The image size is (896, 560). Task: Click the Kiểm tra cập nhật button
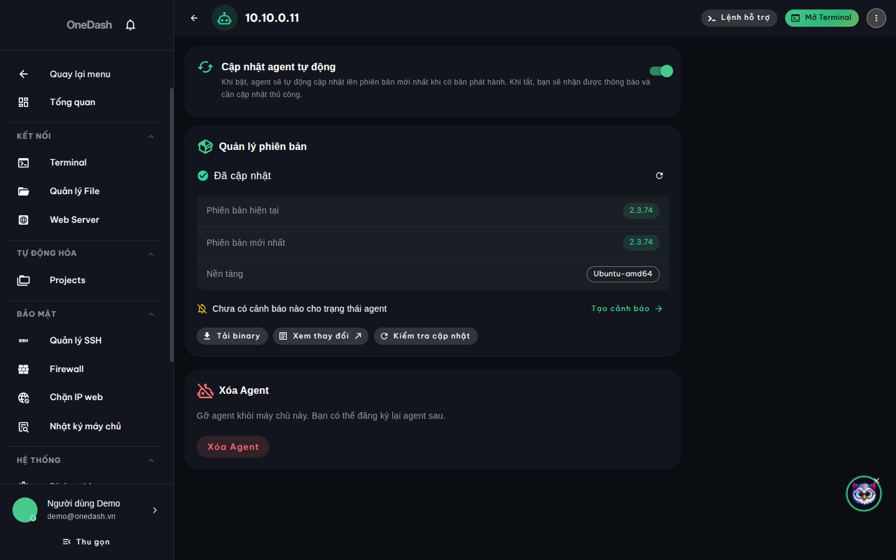coord(426,336)
